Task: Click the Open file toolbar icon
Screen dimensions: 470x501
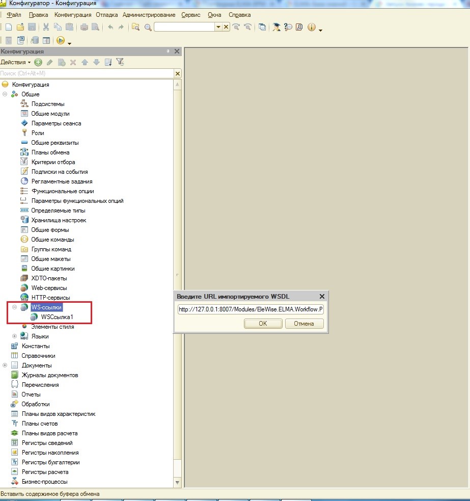Action: (x=20, y=27)
